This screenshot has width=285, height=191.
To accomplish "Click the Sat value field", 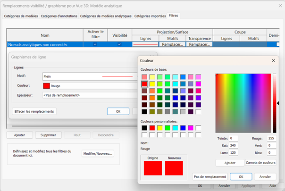I will point(233,145).
